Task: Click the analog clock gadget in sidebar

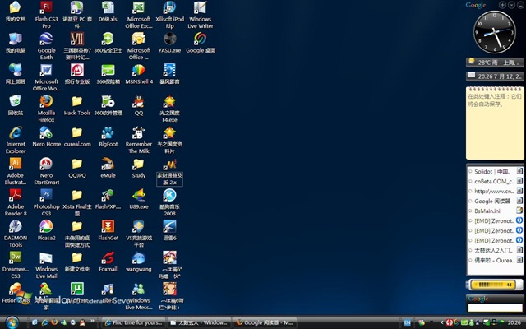Action: pyautogui.click(x=495, y=32)
